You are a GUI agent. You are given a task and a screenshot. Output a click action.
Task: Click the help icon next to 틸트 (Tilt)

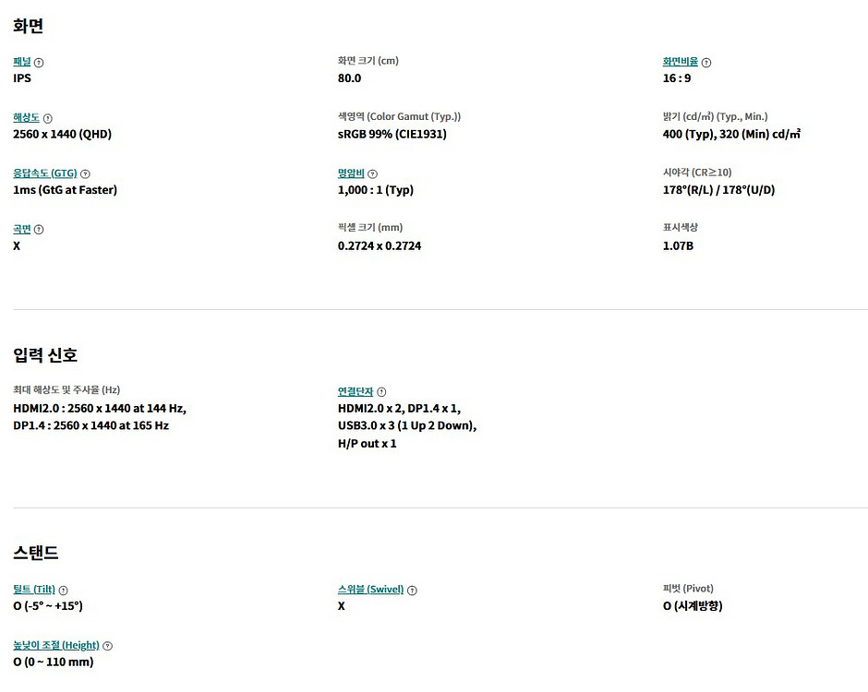[63, 591]
